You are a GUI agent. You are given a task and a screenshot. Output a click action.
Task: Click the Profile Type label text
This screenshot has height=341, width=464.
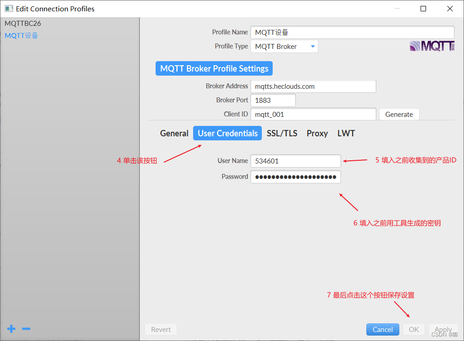231,46
